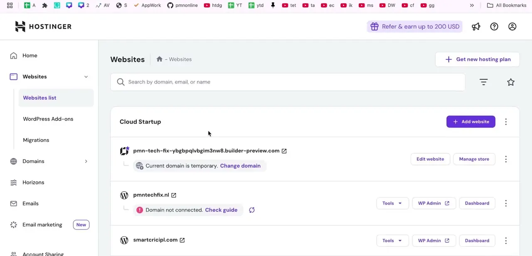Click the breadcrumb home icon
532x256 pixels.
(159, 59)
